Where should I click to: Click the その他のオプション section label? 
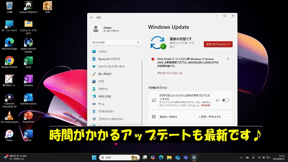[x=158, y=88]
